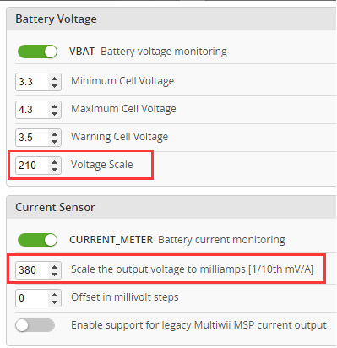Decrease Minimum Cell Voltage with down arrow
The height and width of the screenshot is (348, 337).
tap(54, 85)
